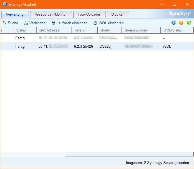The width and height of the screenshot is (194, 169).
Task: Sort by Version column header
Action: click(85, 30)
